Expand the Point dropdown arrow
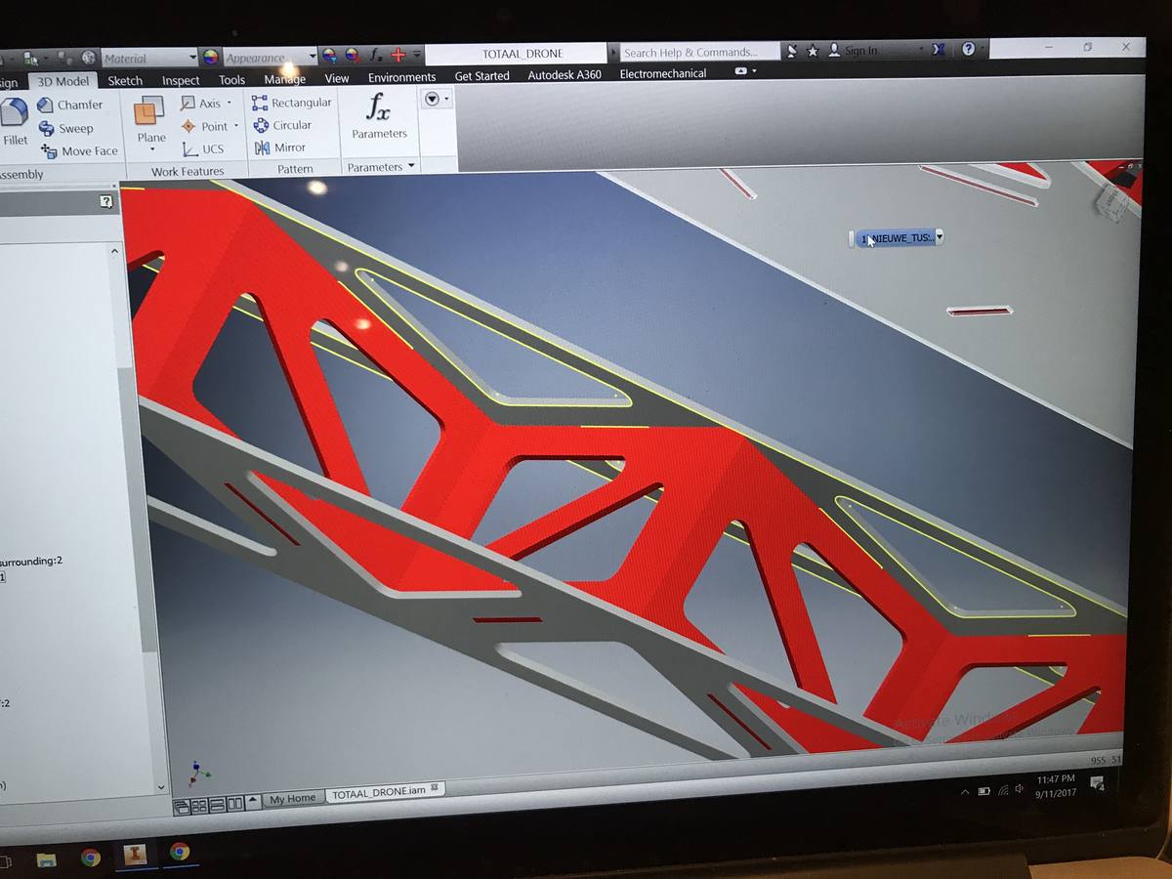 235,126
